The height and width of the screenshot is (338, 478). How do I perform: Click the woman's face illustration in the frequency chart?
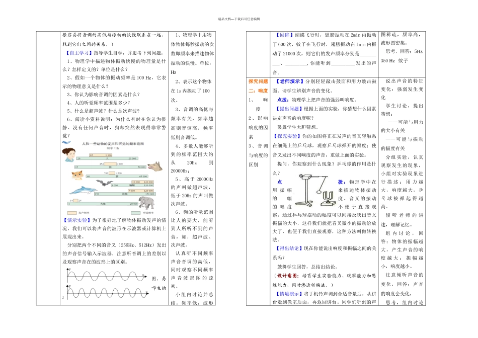click(68, 154)
